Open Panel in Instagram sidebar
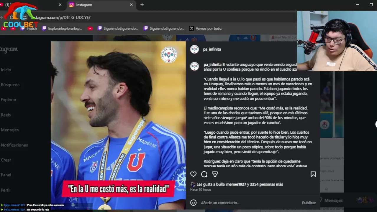 6,175
